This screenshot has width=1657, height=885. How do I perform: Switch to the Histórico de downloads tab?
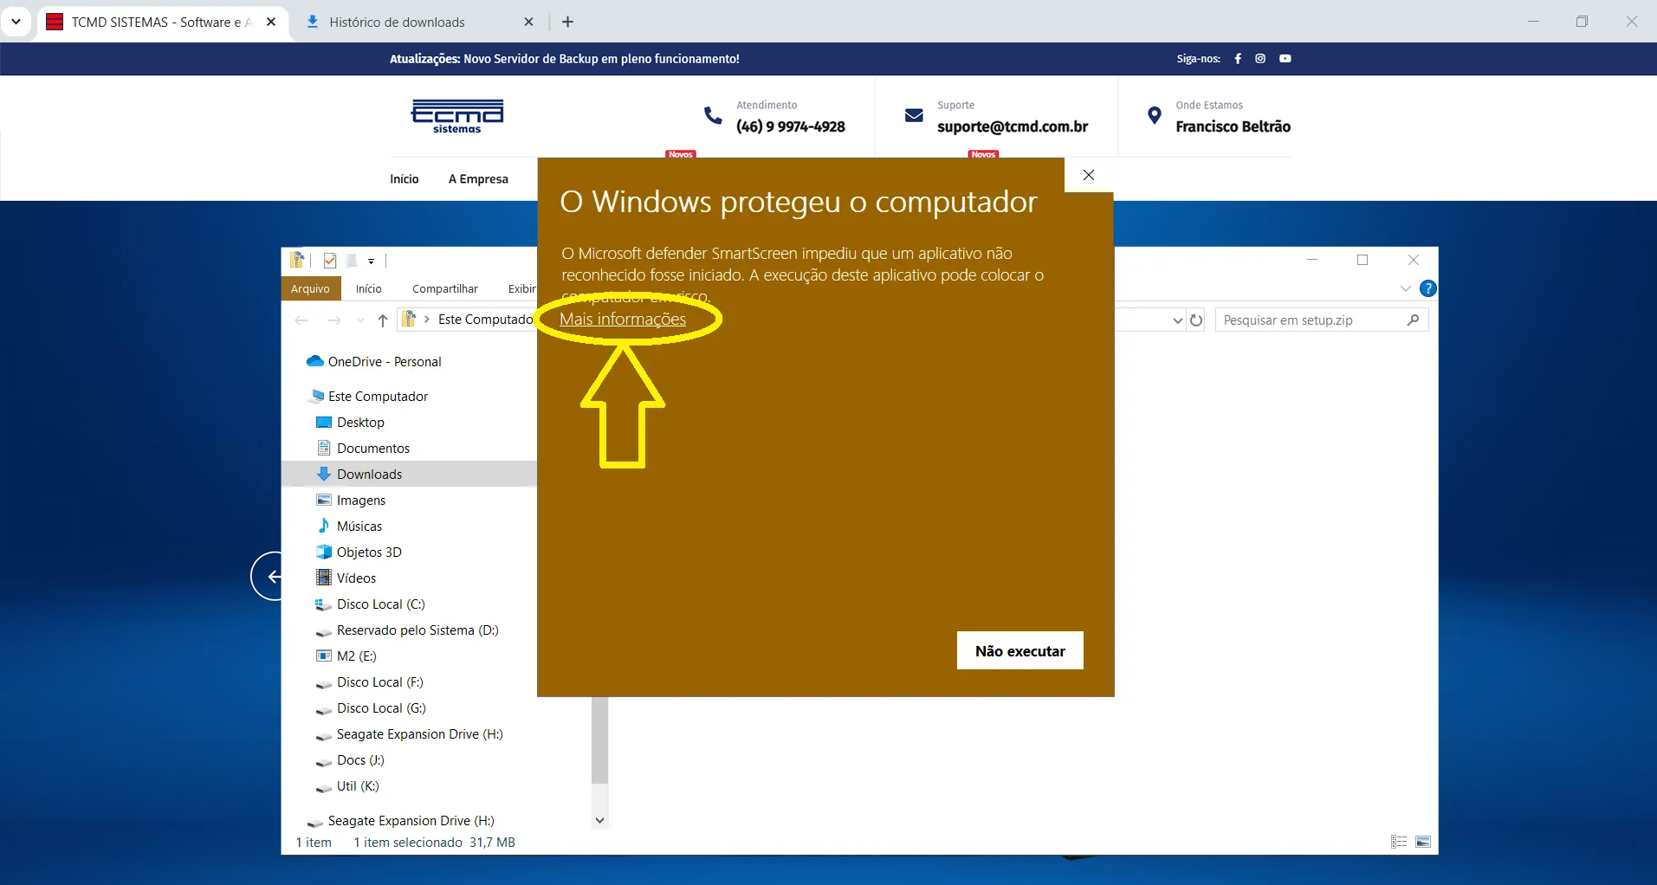(397, 23)
